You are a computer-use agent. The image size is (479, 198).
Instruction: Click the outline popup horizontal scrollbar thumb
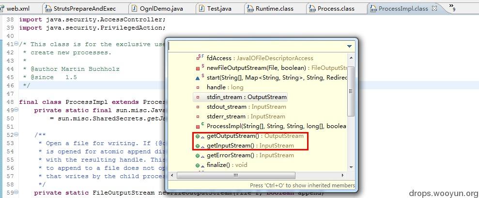pyautogui.click(x=236, y=175)
